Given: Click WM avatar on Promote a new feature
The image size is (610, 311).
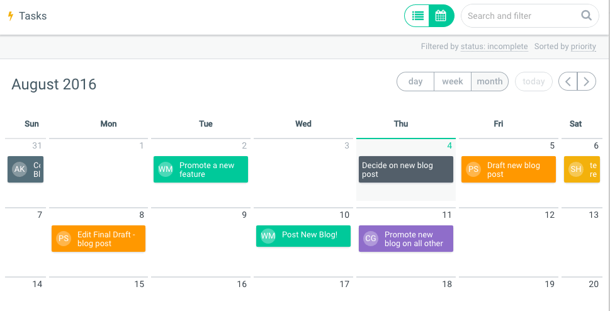Looking at the screenshot, I should (x=166, y=169).
